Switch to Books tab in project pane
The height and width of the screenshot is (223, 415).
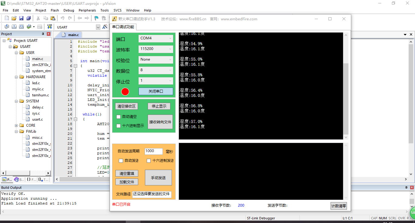tap(19, 179)
